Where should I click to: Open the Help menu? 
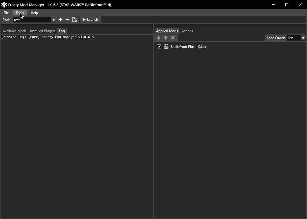(x=34, y=13)
